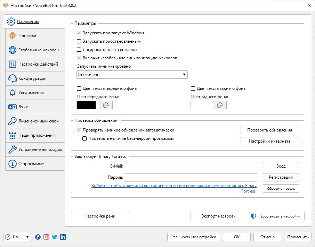Follow the Binary Fortress sign-in link
315x247 pixels.
[174, 186]
